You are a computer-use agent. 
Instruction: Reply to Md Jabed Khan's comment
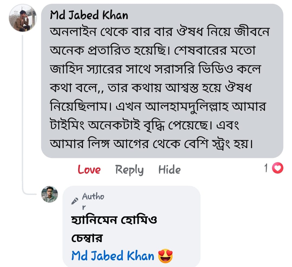[129, 170]
